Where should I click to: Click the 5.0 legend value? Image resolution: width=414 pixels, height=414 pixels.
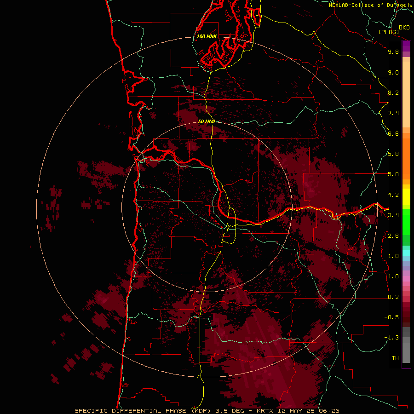393,174
